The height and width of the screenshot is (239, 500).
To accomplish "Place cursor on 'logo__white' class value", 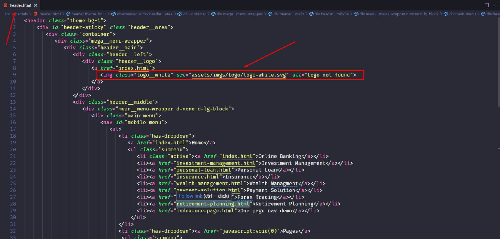I will tap(154, 75).
